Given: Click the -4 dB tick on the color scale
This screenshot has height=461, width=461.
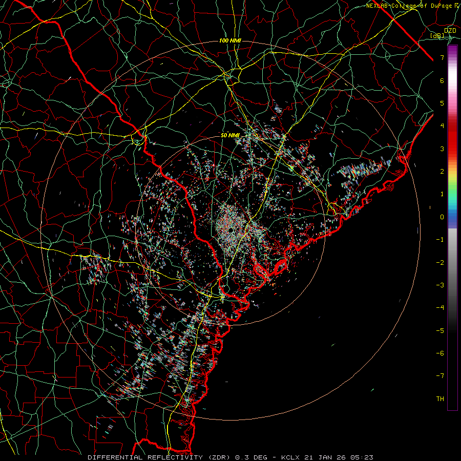Looking at the screenshot, I should pyautogui.click(x=440, y=308).
